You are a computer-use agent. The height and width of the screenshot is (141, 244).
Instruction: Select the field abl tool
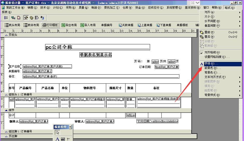tap(63, 139)
